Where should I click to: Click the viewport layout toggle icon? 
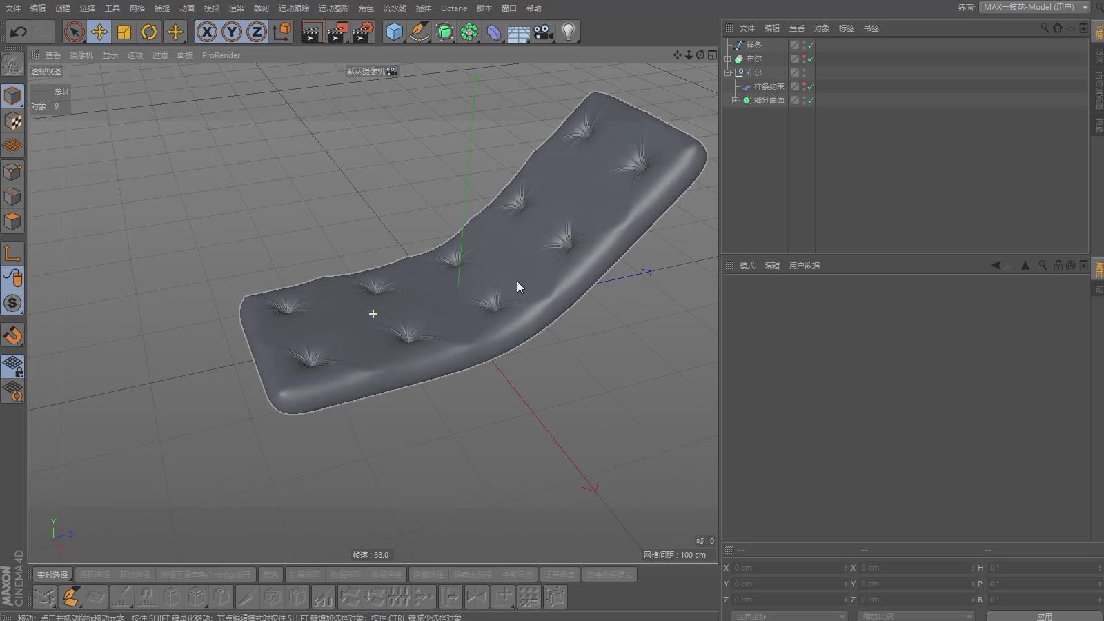tap(712, 55)
